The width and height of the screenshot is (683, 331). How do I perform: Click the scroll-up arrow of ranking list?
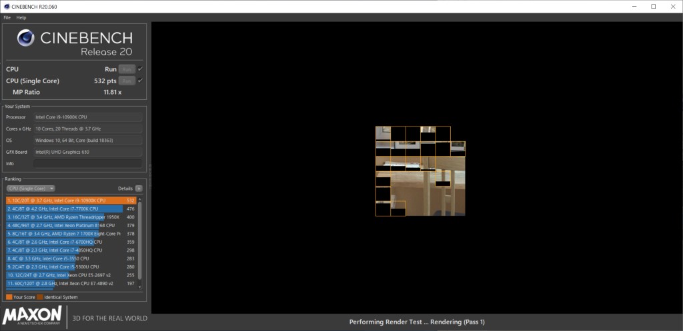tap(140, 199)
